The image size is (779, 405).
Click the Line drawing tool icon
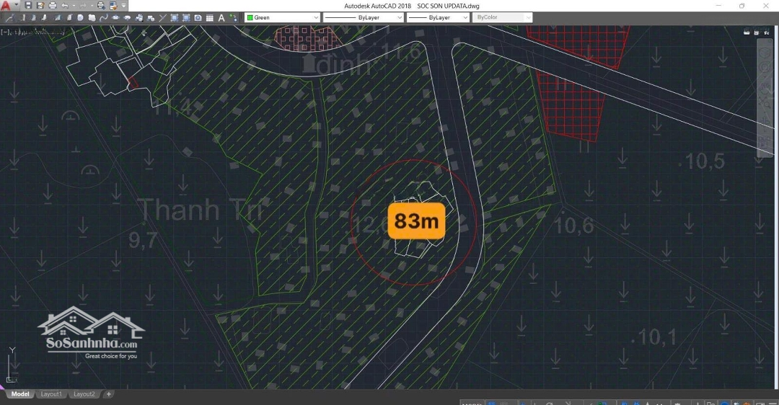(9, 17)
